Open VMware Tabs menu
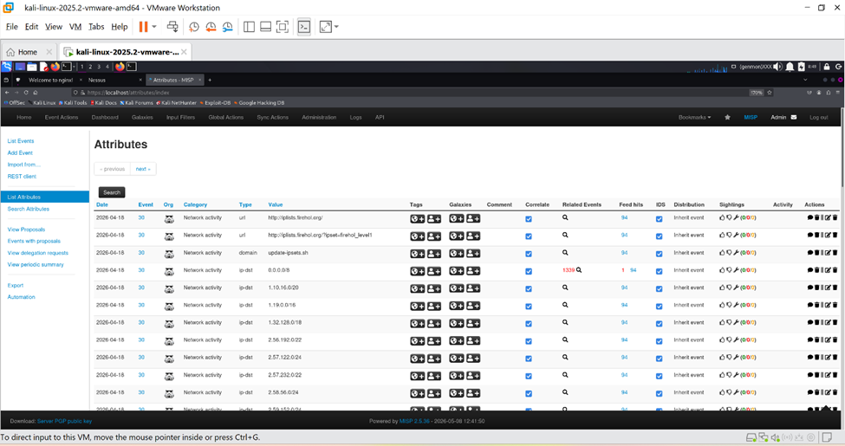Image resolution: width=845 pixels, height=446 pixels. click(x=96, y=26)
